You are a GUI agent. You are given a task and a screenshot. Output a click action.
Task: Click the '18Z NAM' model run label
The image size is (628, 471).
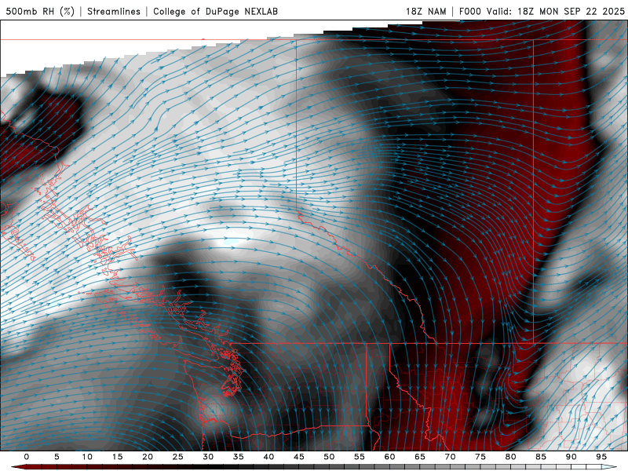coord(425,11)
